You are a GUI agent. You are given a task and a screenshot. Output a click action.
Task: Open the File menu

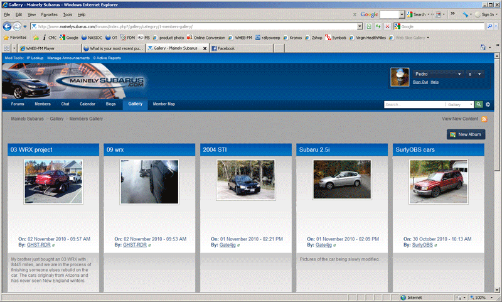tap(7, 14)
